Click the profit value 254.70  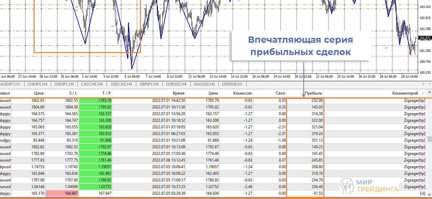click(317, 180)
